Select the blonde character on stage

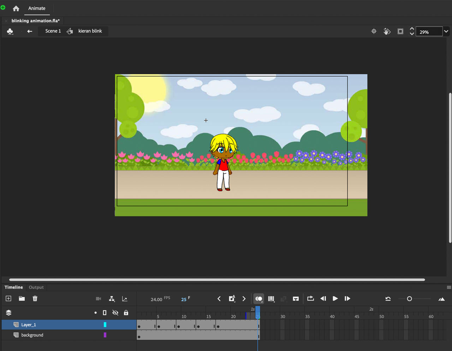pyautogui.click(x=223, y=162)
